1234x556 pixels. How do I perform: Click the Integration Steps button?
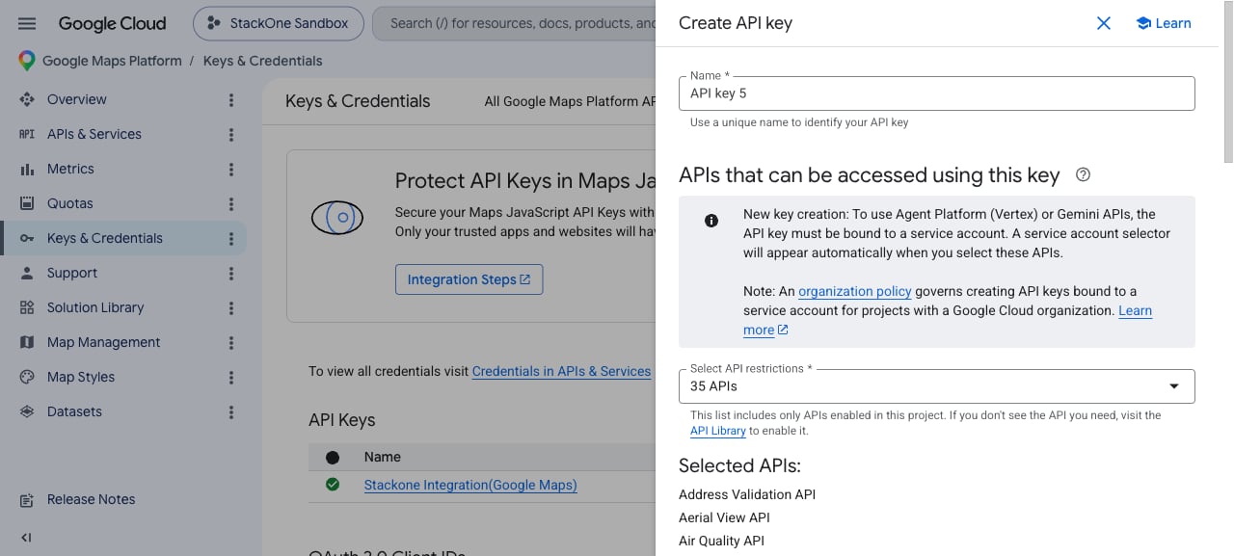point(469,279)
